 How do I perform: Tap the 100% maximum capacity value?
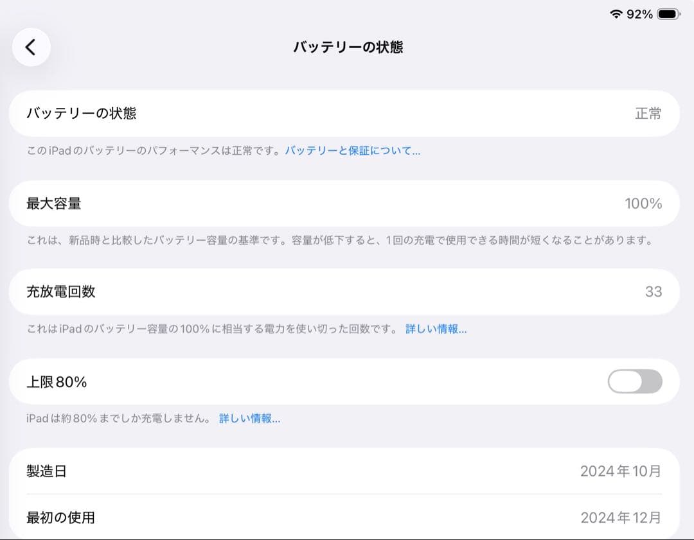(643, 204)
